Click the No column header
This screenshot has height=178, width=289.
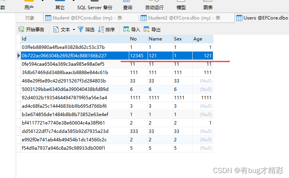138,39
